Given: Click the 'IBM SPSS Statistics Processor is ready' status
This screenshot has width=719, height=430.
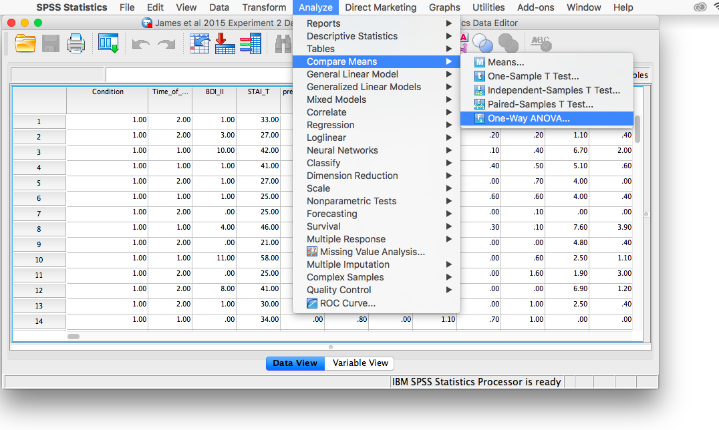Looking at the screenshot, I should (476, 382).
